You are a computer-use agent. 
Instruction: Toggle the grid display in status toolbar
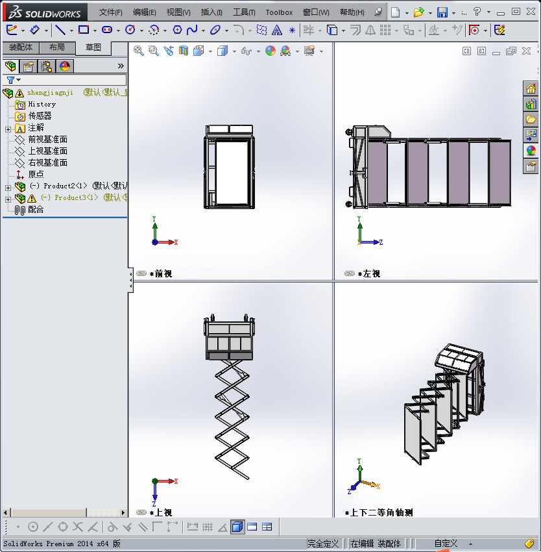pos(208,527)
